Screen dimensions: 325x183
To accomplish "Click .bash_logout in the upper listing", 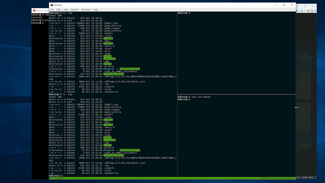I will 111,28.
